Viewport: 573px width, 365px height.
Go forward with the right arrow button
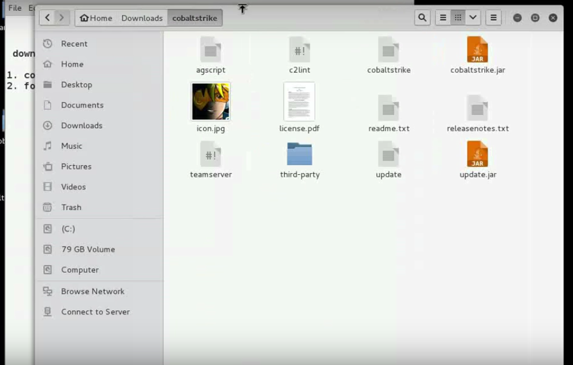[x=62, y=18]
